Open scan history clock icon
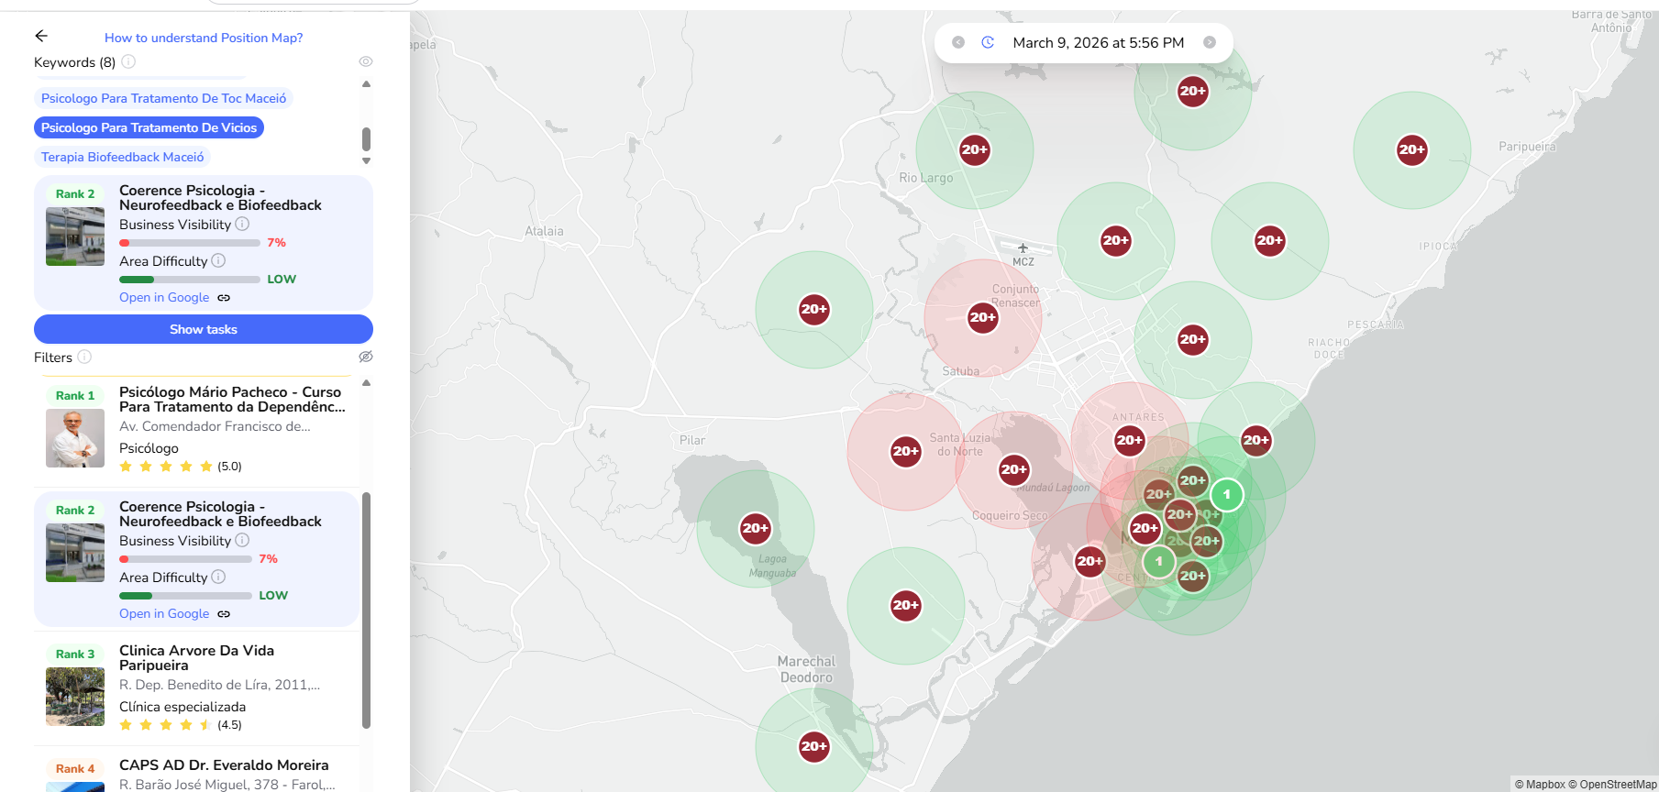This screenshot has width=1659, height=792. click(988, 42)
